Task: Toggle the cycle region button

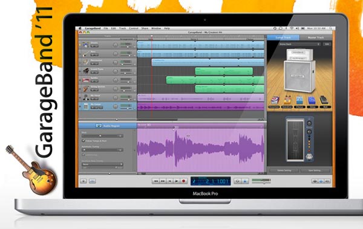Action: [x=237, y=181]
